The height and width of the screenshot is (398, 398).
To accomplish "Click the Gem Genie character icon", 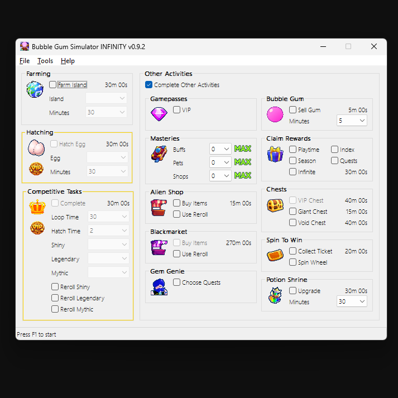I will pos(159,287).
